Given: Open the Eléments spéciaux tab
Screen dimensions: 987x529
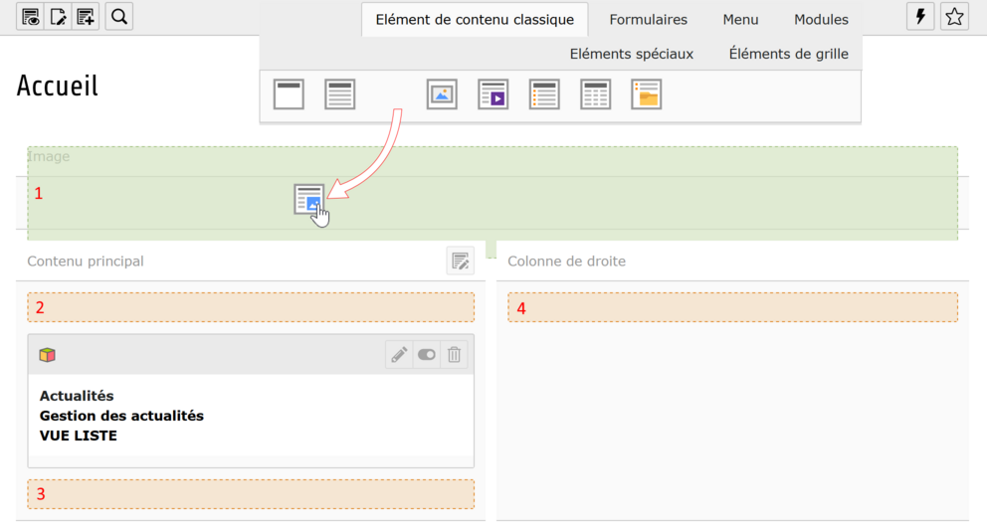Looking at the screenshot, I should pyautogui.click(x=631, y=54).
